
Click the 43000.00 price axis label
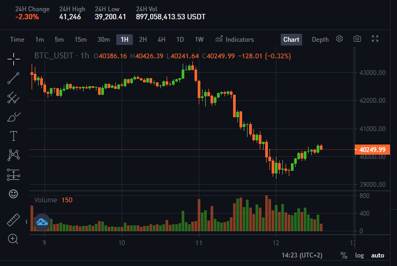(372, 73)
